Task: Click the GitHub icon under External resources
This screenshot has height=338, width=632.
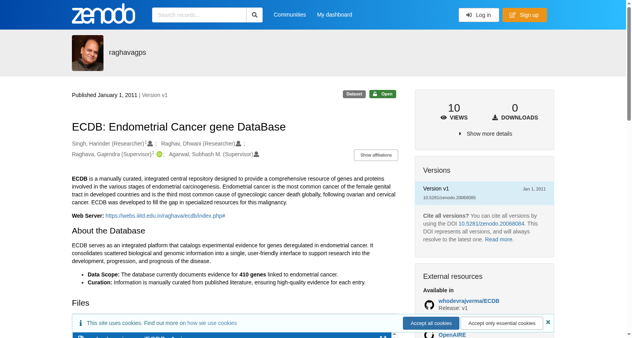Action: 429,305
